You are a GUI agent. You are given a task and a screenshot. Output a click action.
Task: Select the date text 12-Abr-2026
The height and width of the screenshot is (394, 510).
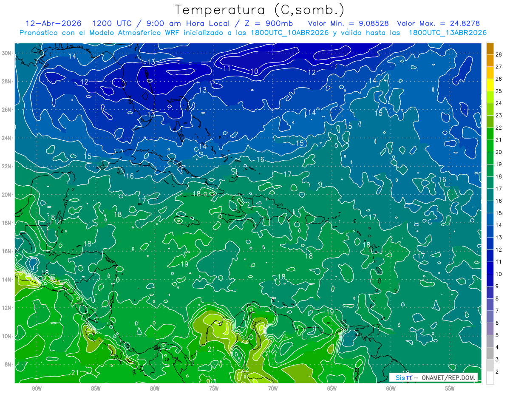click(x=54, y=23)
